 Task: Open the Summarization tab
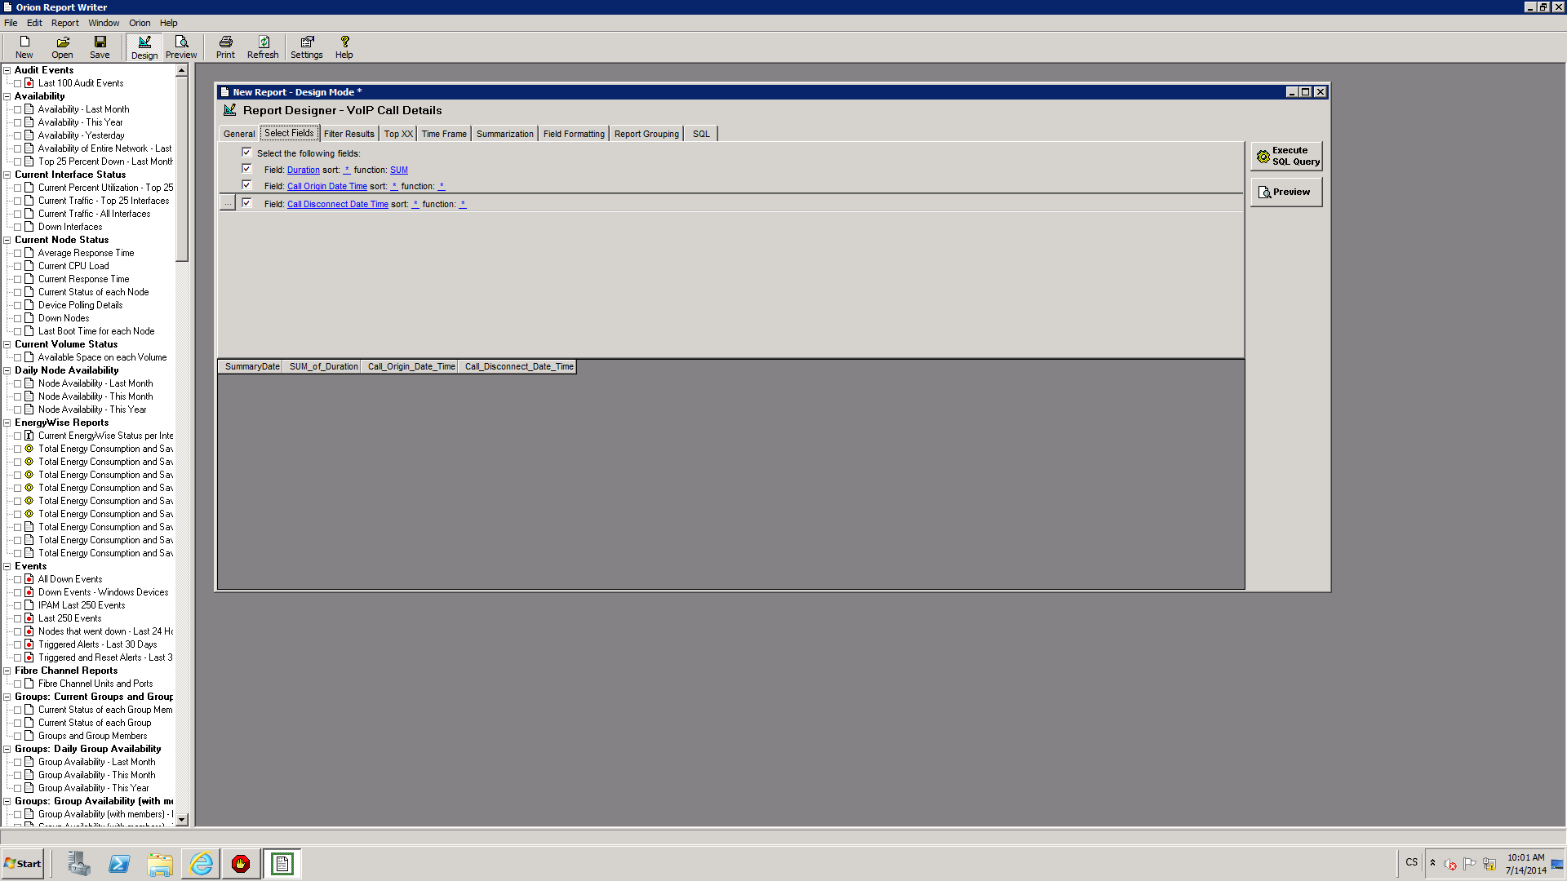(504, 134)
